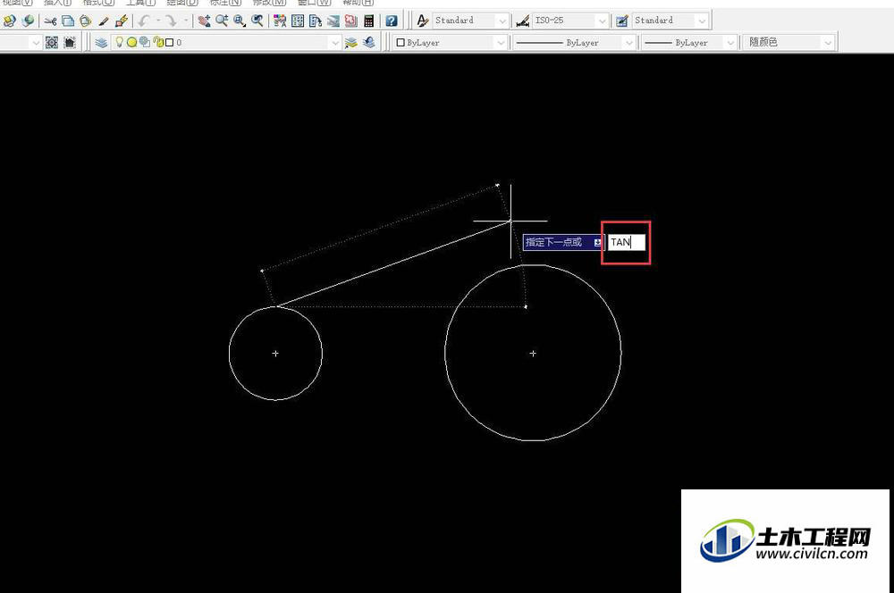The image size is (894, 593).
Task: Click the Redo arrow
Action: 171,21
